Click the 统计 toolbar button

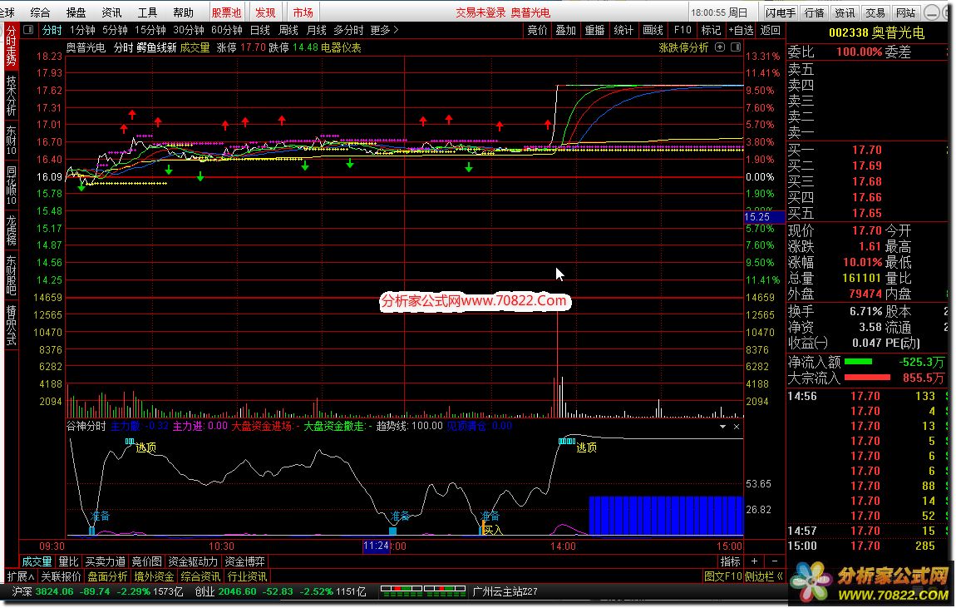623,30
